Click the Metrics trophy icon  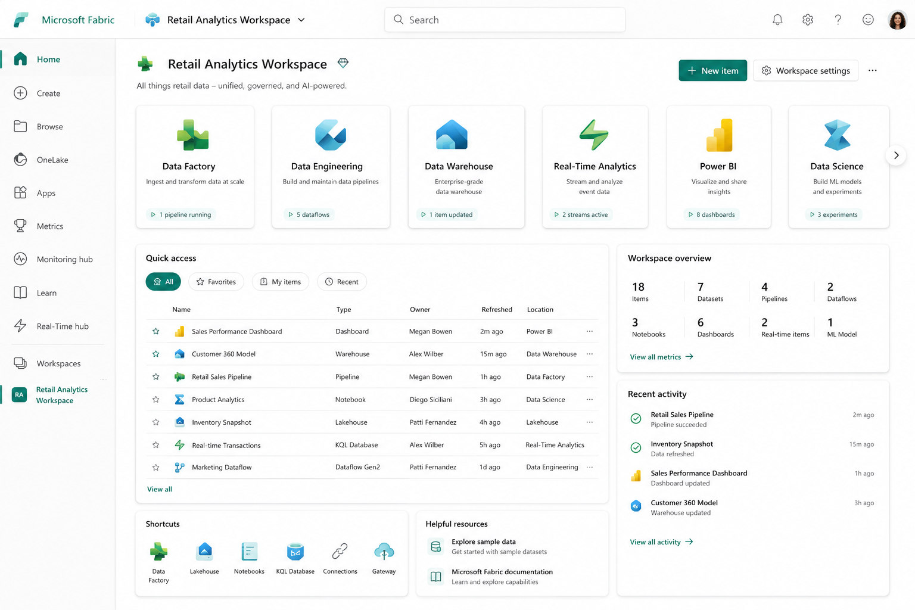[20, 226]
